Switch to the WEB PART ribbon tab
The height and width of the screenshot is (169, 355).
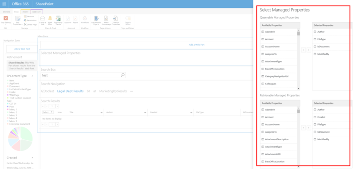point(36,12)
